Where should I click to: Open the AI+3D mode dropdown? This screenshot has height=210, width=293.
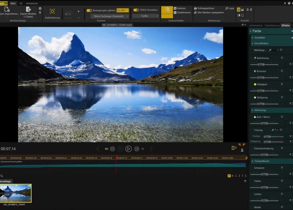pyautogui.click(x=123, y=10)
